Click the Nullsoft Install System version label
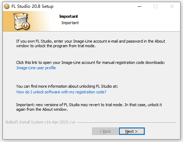Screen dimensions: 183x142 [x=40, y=122]
